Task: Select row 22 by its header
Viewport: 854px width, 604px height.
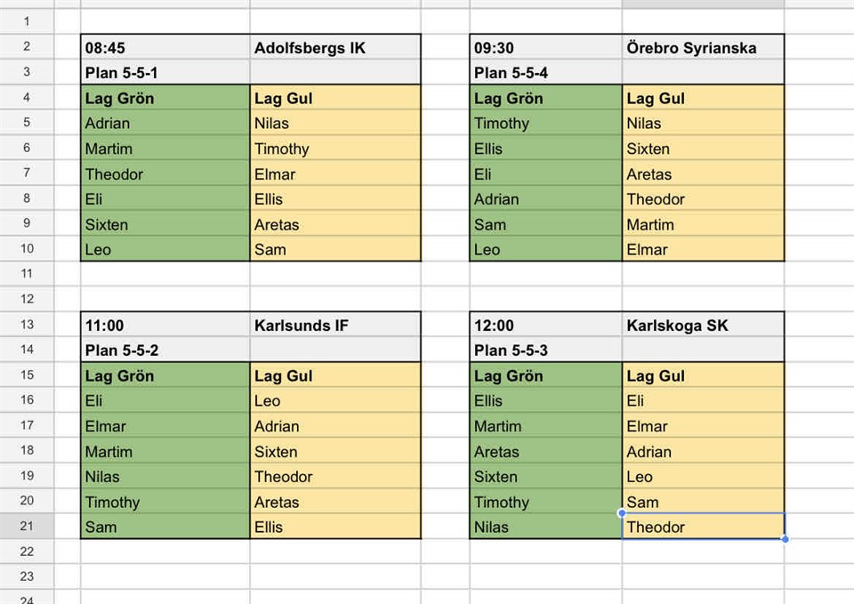Action: 27,552
